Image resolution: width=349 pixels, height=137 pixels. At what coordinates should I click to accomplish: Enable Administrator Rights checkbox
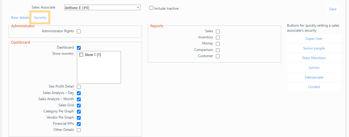[79, 31]
